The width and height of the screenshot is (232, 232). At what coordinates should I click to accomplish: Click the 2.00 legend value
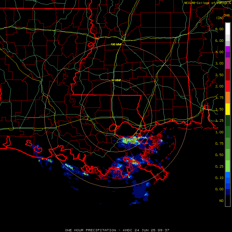219,86
